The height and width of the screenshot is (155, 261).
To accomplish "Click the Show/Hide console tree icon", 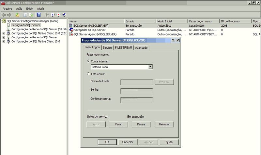I will (25, 15).
